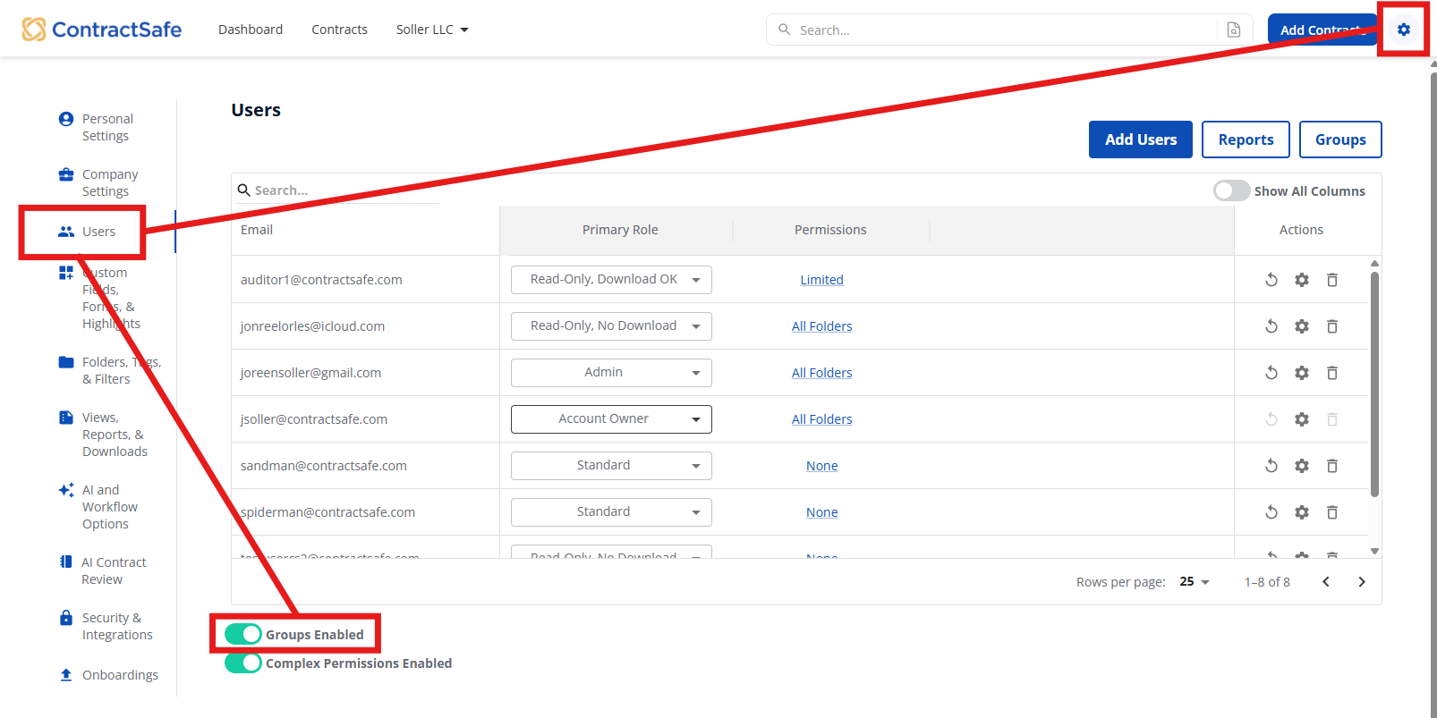Open role dropdown showing Admin
The height and width of the screenshot is (718, 1437).
pyautogui.click(x=611, y=373)
